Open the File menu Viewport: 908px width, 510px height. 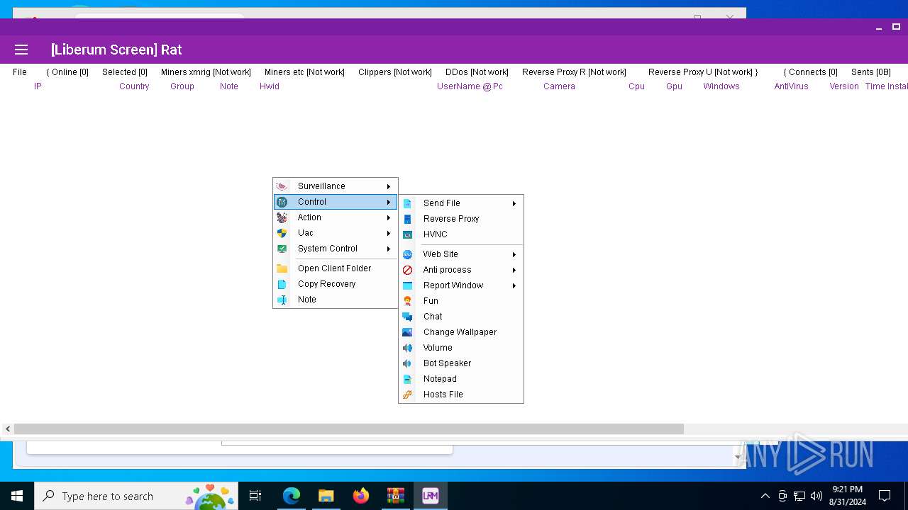tap(20, 72)
